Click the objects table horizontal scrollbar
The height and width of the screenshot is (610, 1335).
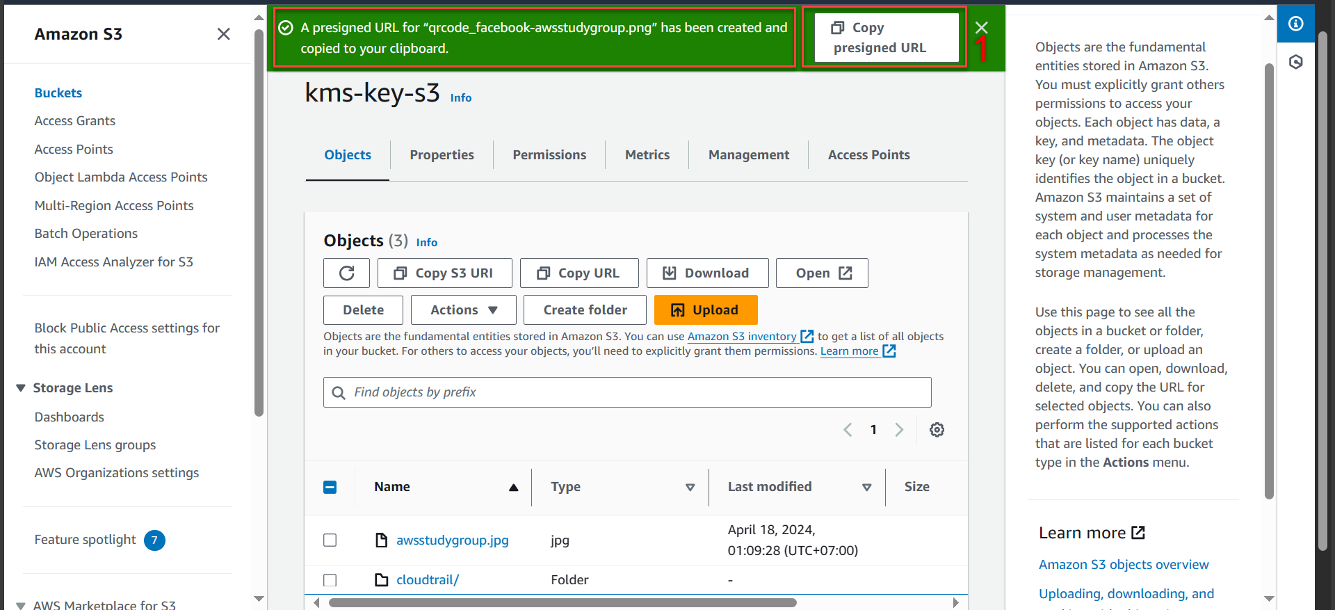(x=563, y=602)
